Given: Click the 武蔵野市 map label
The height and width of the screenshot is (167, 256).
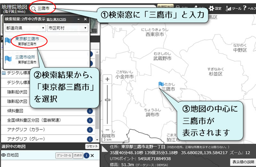Looking at the screenshot, I should click(162, 58).
